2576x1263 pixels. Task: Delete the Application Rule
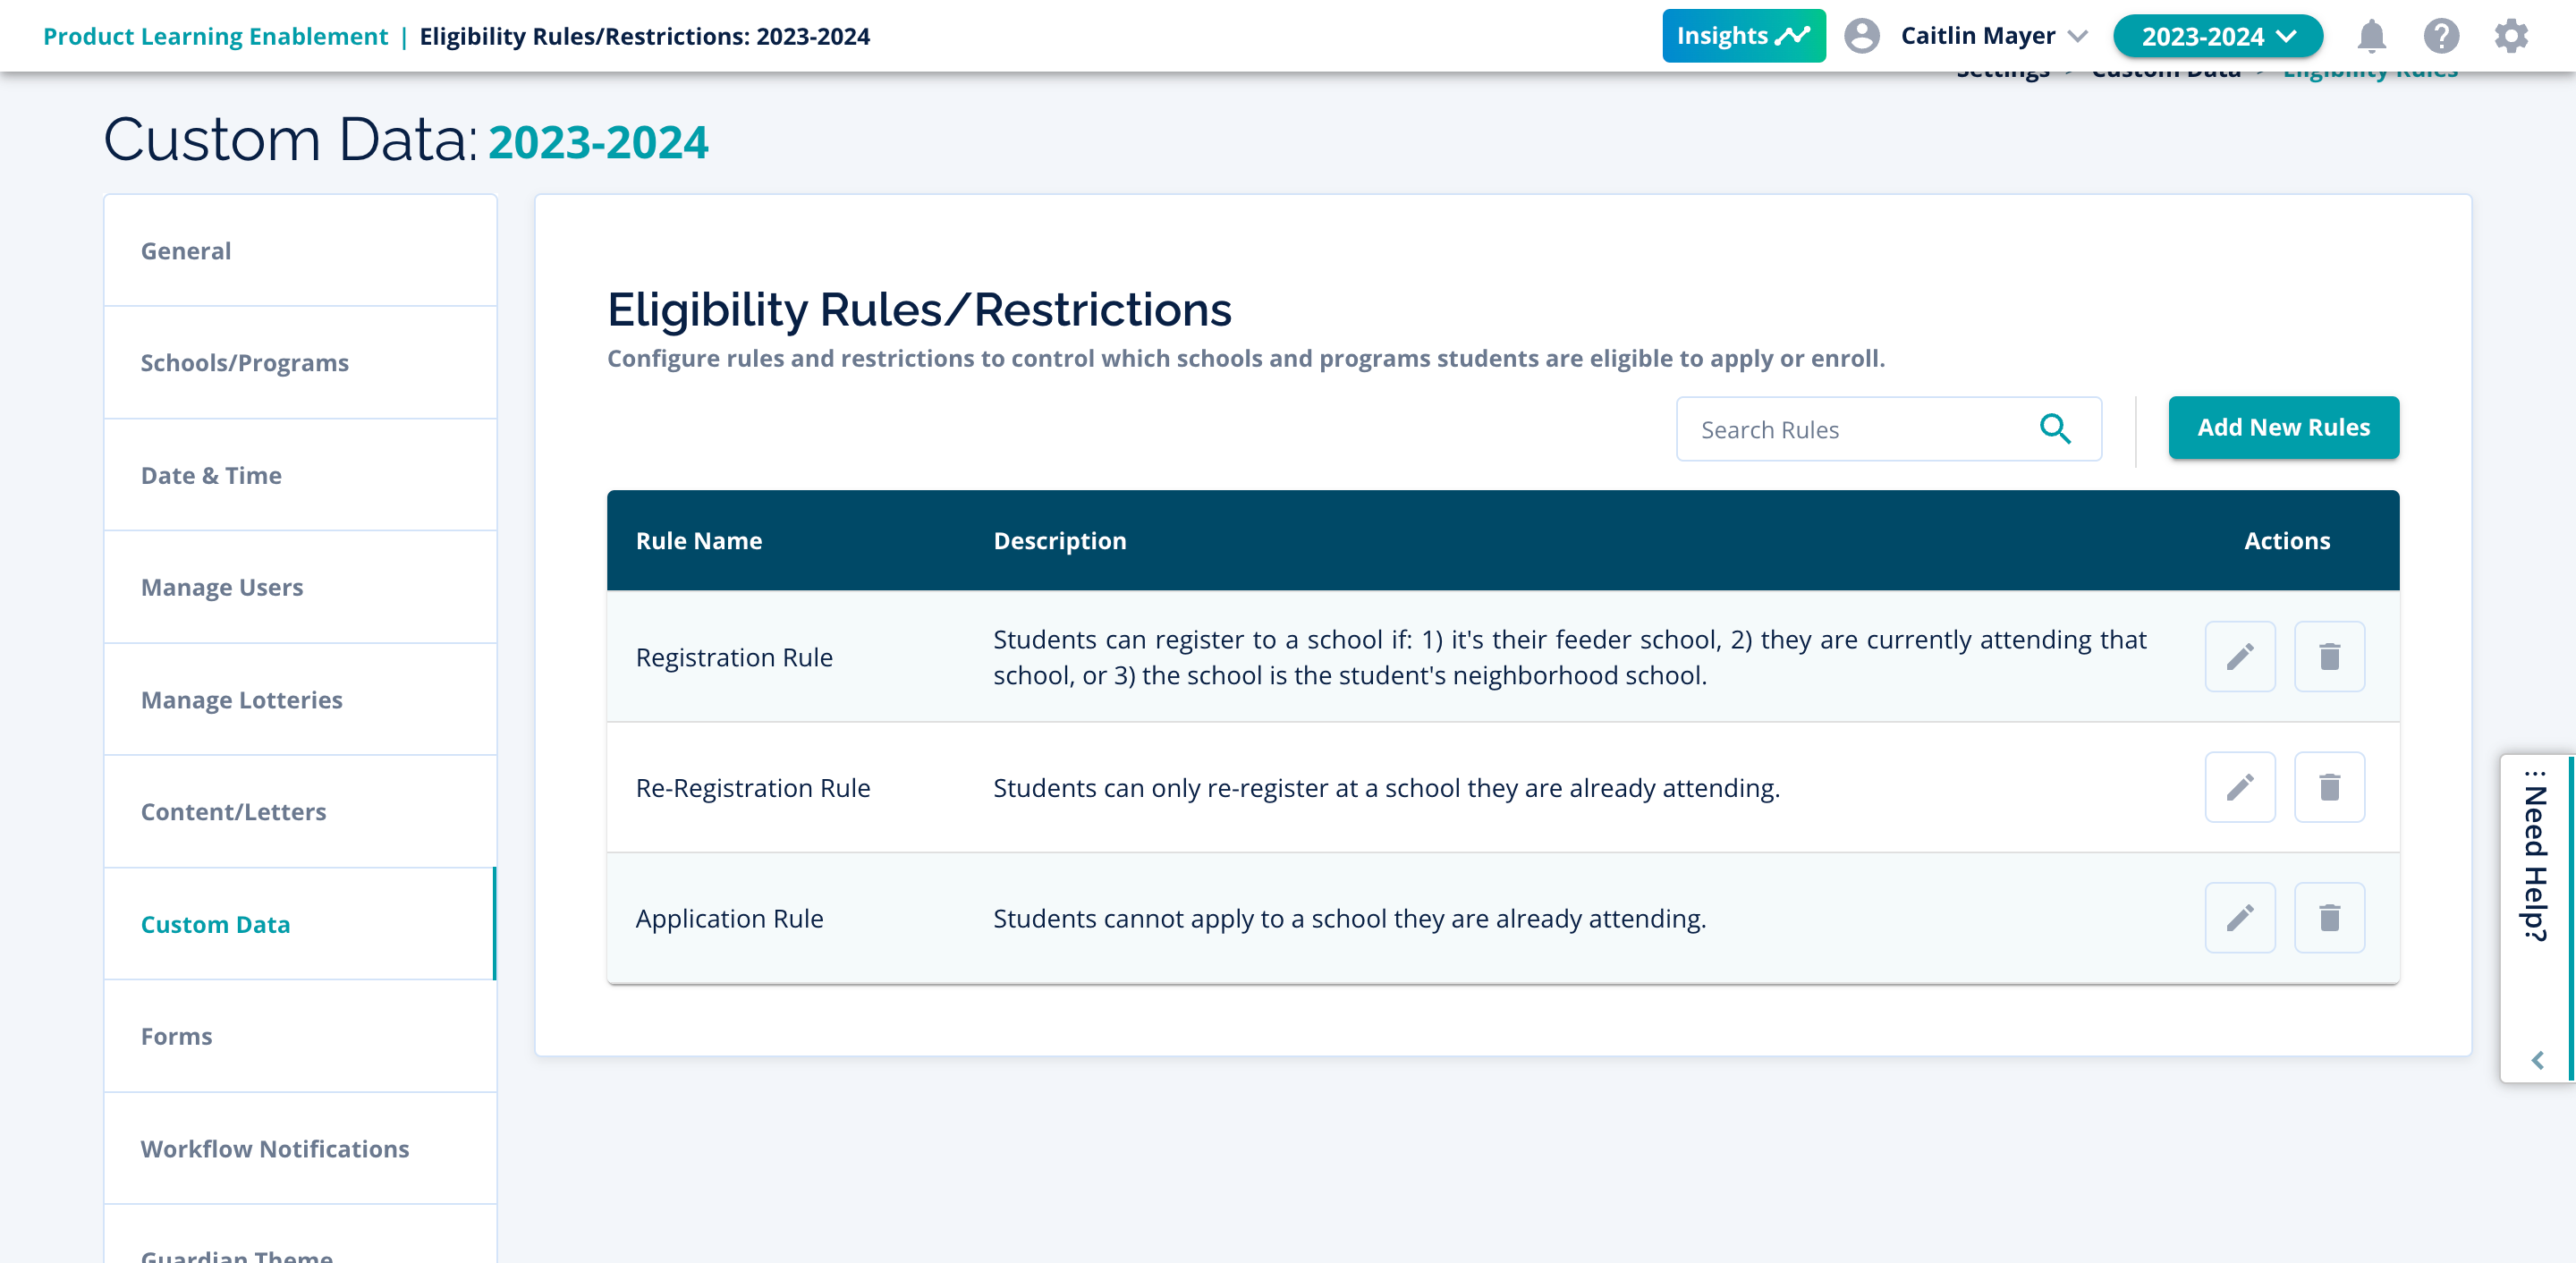pyautogui.click(x=2328, y=917)
